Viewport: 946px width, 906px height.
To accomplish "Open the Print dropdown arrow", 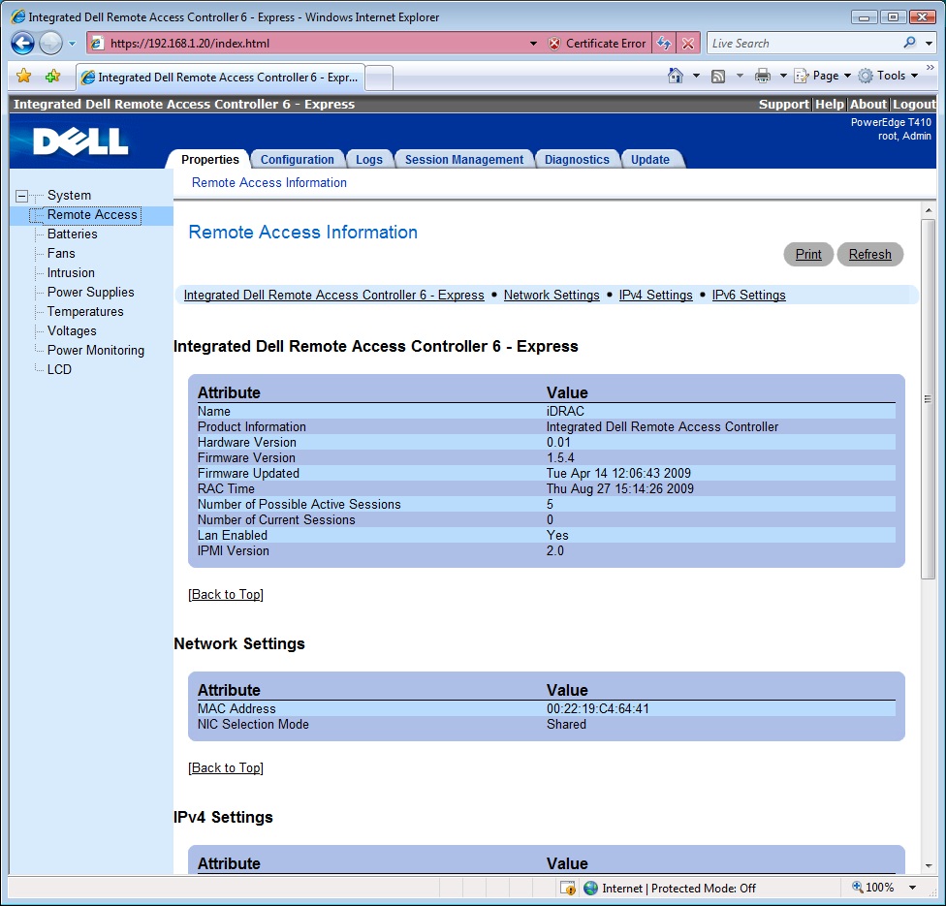I will point(783,76).
